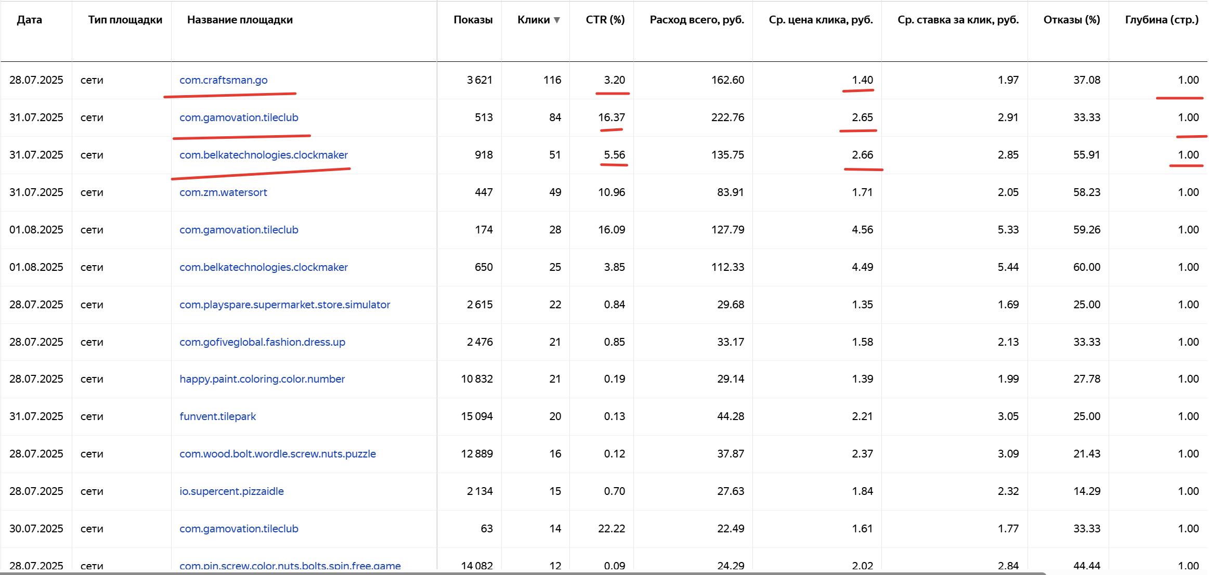
Task: Open the com.craftsman.go placement link
Action: [223, 80]
